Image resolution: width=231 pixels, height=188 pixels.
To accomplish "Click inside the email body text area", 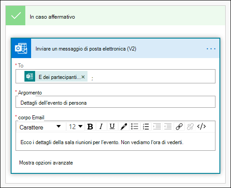I will [115, 141].
